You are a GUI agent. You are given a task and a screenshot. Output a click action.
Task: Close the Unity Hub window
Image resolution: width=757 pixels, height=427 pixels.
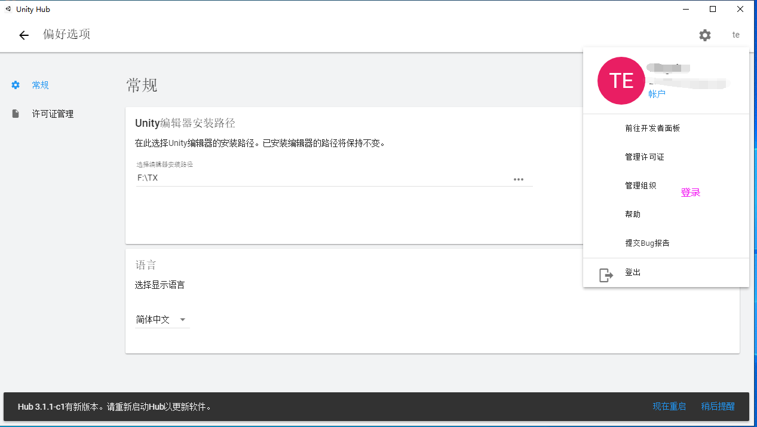pos(740,9)
